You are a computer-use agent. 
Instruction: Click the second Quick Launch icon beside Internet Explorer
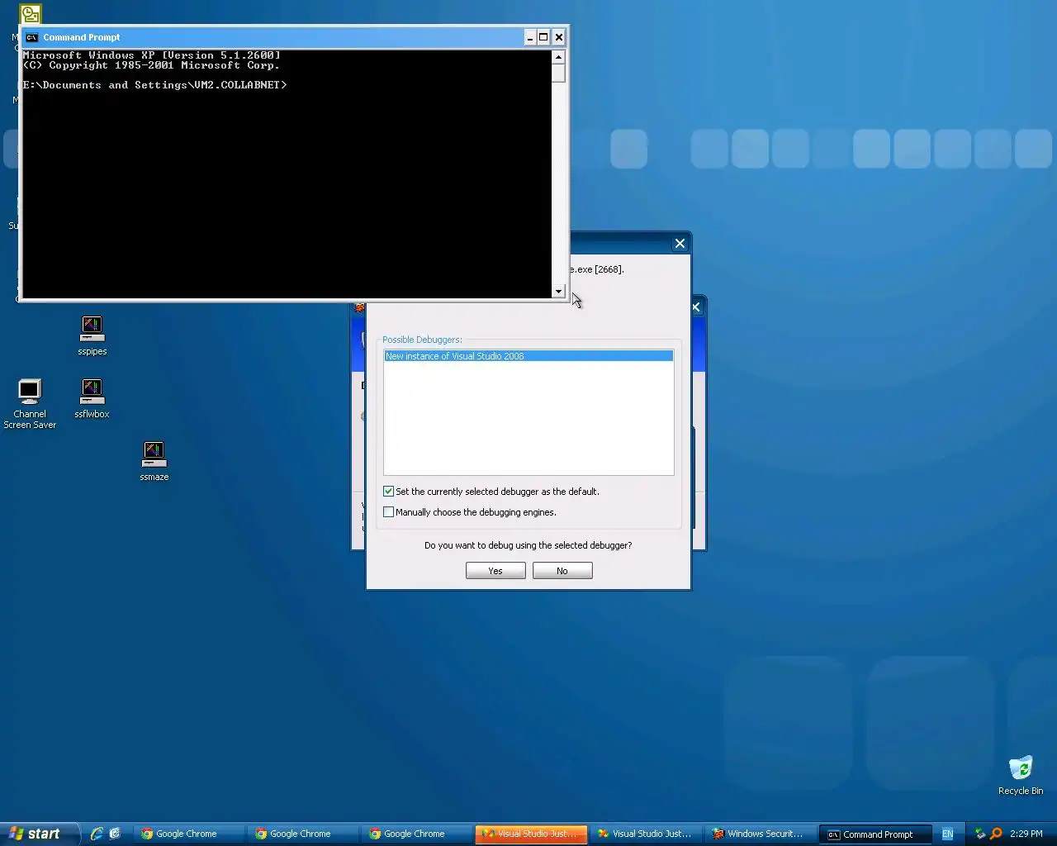[115, 834]
